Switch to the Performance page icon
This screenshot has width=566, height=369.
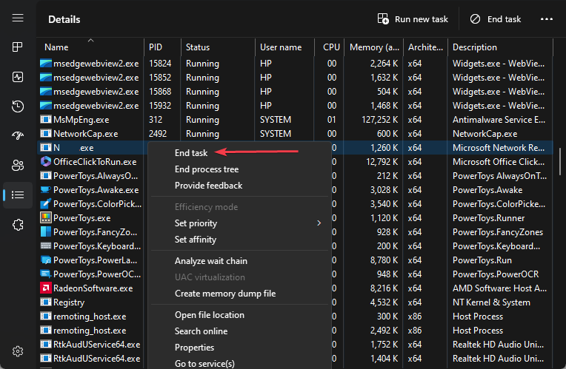(x=18, y=77)
